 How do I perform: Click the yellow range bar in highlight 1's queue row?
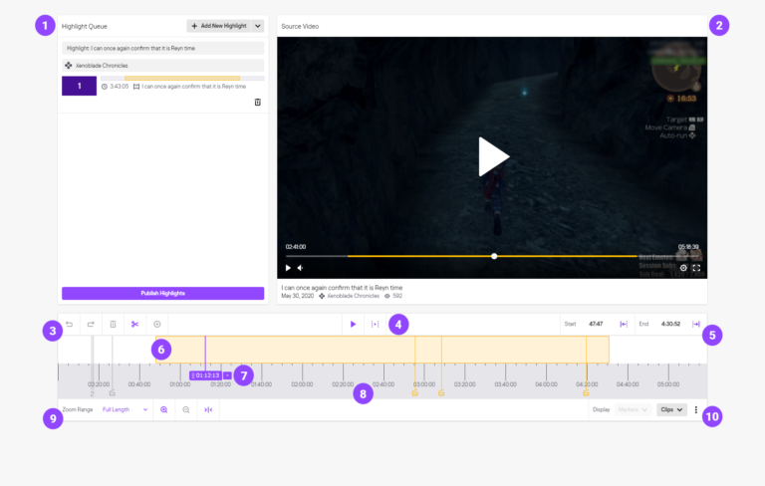pos(182,78)
